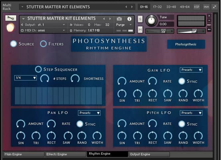Open the Output st. 1 dropdown

[x=43, y=25]
